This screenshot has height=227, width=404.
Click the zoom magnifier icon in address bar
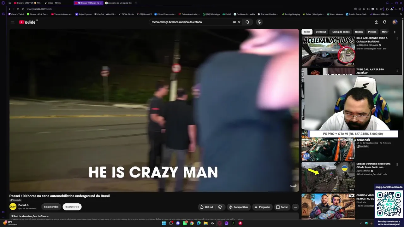tap(355, 9)
